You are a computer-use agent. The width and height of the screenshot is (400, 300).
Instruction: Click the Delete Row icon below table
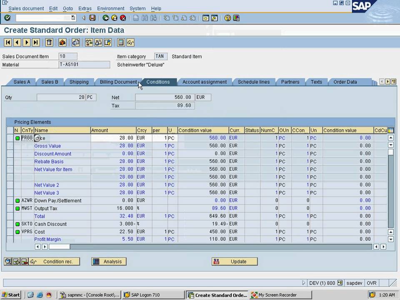click(25, 262)
